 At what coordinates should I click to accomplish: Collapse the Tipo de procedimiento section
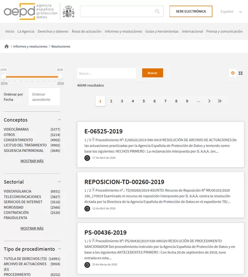59,249
